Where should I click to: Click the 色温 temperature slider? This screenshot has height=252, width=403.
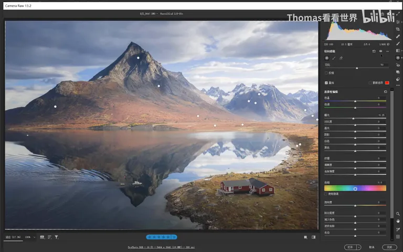point(355,101)
